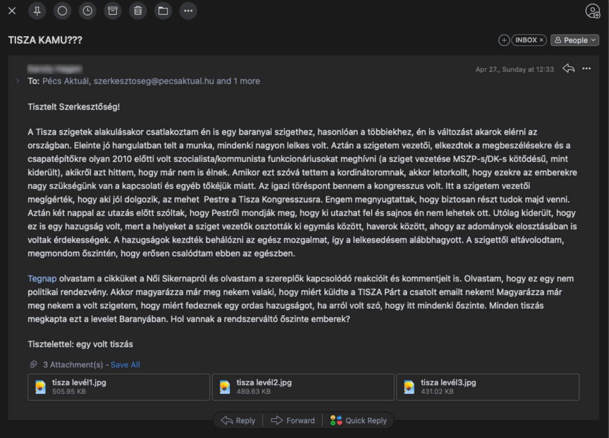
Task: Open more actions from the toolbar ellipsis
Action: click(188, 11)
